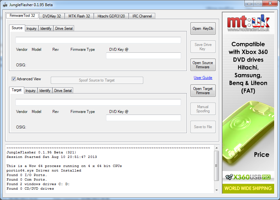Go to the IRC Channel tab

click(x=142, y=16)
